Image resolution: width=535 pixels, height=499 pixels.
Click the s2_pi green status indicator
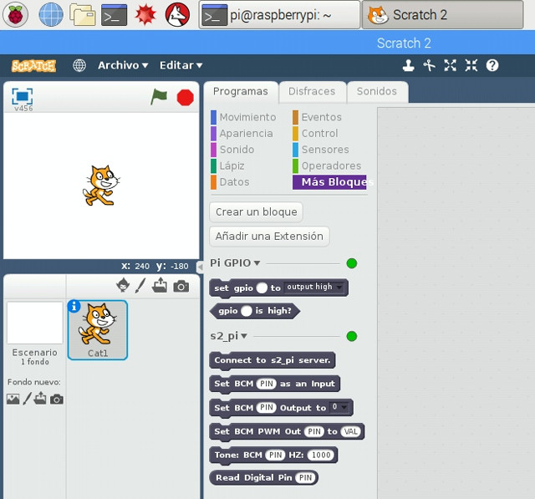click(351, 336)
